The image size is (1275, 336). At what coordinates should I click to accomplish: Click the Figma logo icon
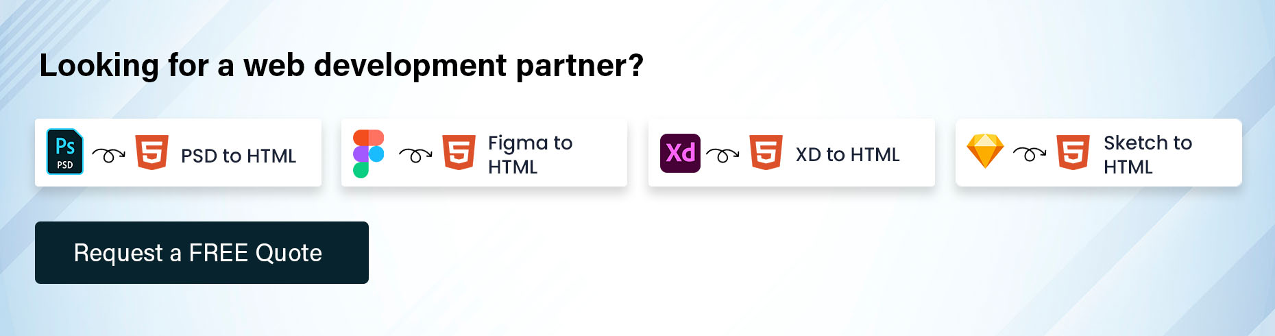tap(369, 154)
